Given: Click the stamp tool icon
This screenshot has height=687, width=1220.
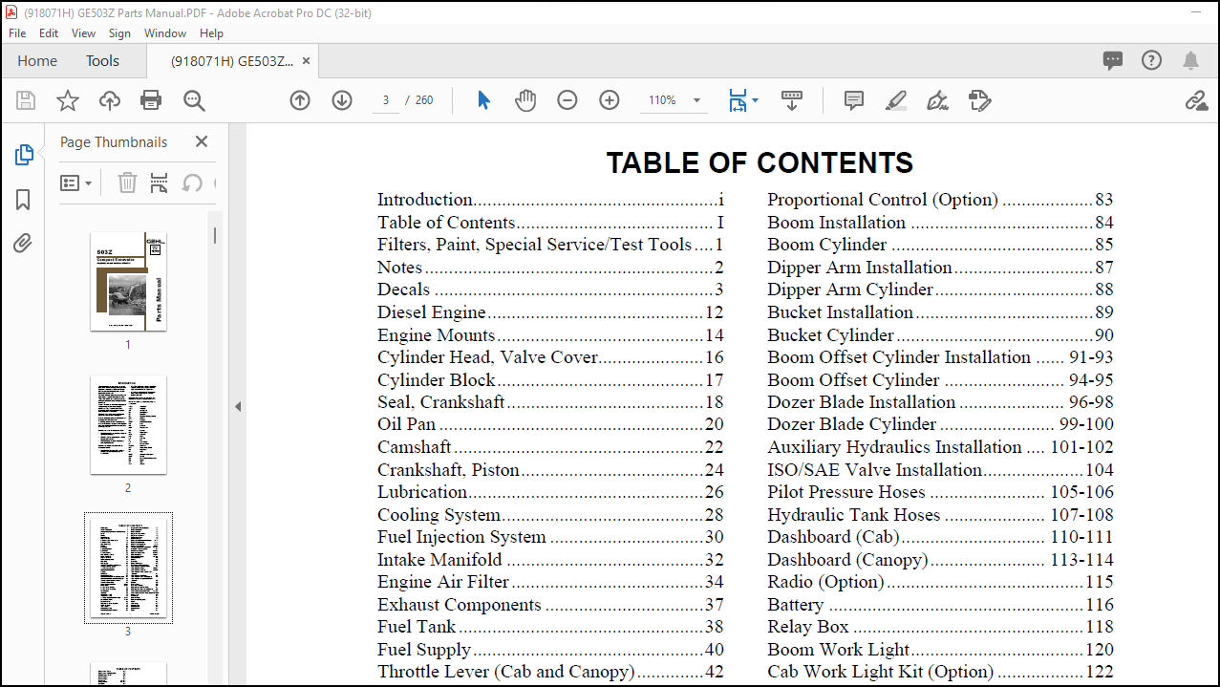Looking at the screenshot, I should click(x=979, y=100).
